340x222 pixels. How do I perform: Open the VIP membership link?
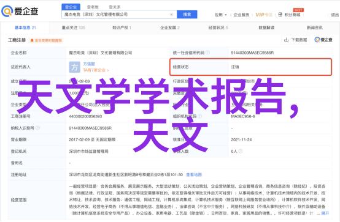pyautogui.click(x=264, y=15)
